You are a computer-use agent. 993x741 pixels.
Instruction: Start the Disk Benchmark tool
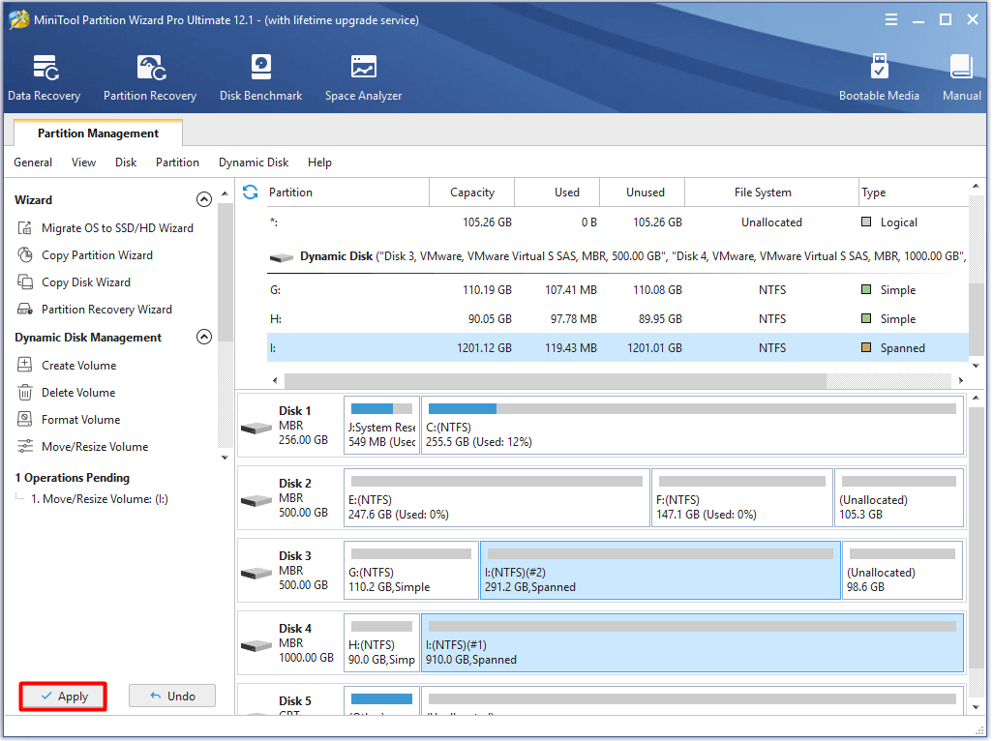point(261,77)
